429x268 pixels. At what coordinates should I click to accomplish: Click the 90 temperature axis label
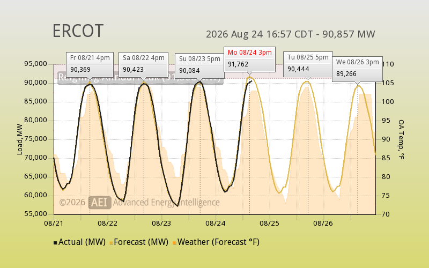(x=386, y=139)
